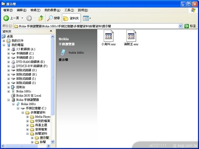199x149 pixels.
Task: Select the 音樂檔案 folder
Action: click(41, 129)
